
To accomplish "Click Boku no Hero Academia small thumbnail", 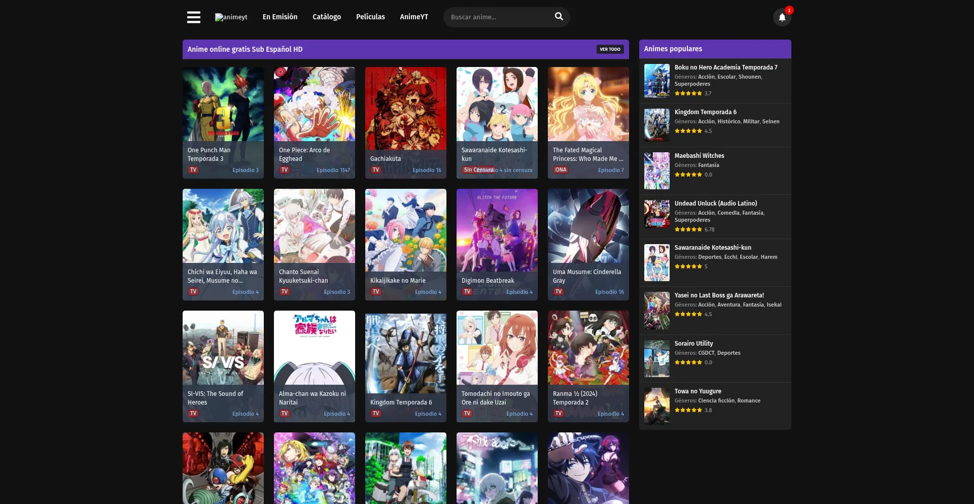I will coord(656,81).
